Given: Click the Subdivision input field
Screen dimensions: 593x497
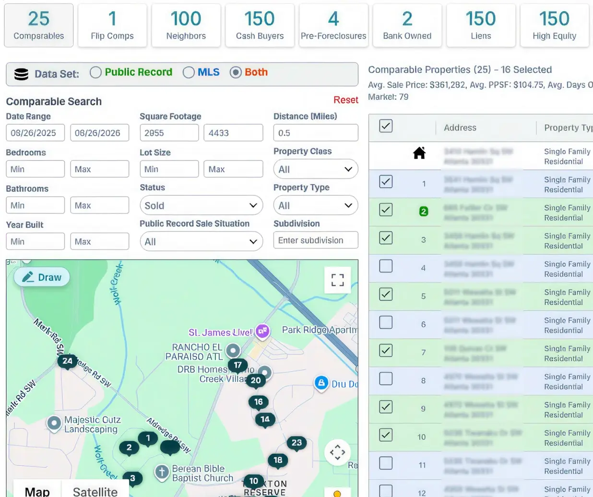Looking at the screenshot, I should (x=316, y=240).
